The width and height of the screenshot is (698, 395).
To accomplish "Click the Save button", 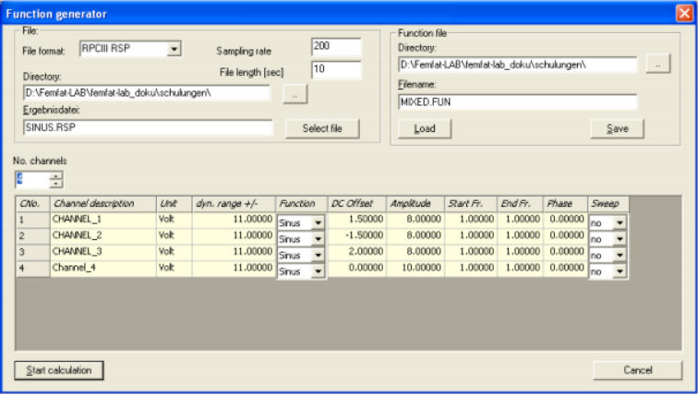I will click(x=617, y=128).
